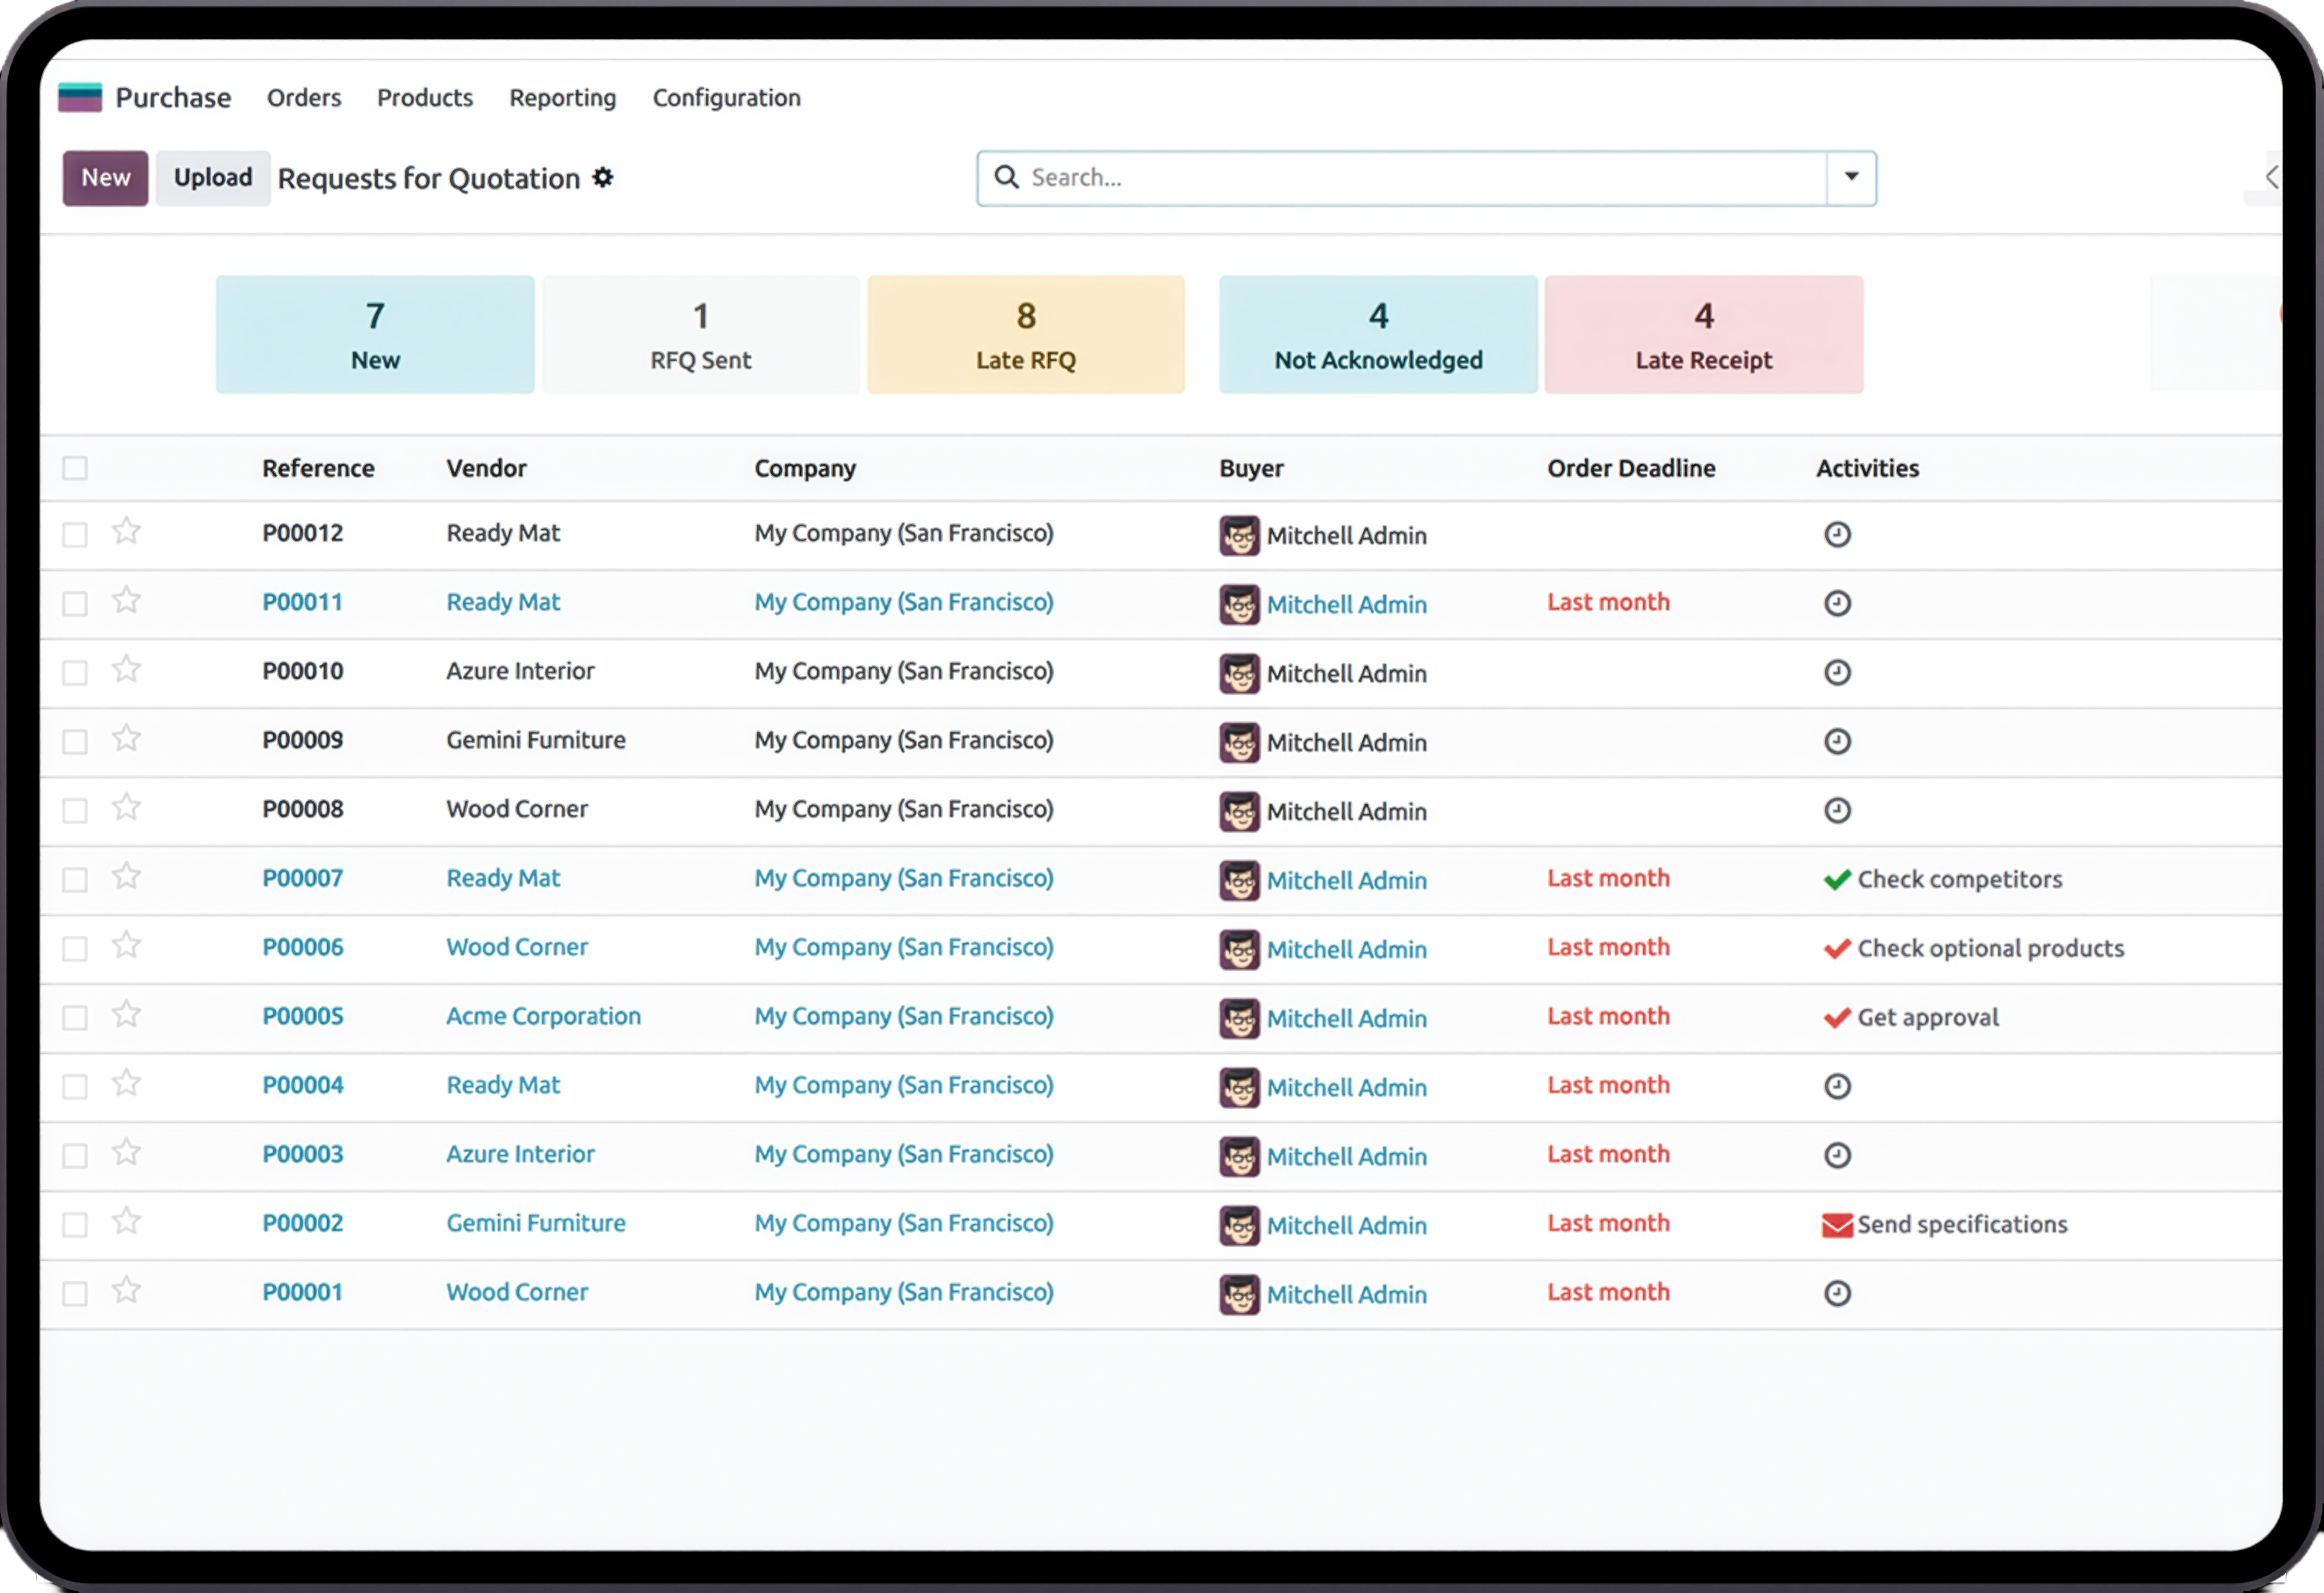Click the New button
Viewport: 2324px width, 1593px height.
(105, 178)
